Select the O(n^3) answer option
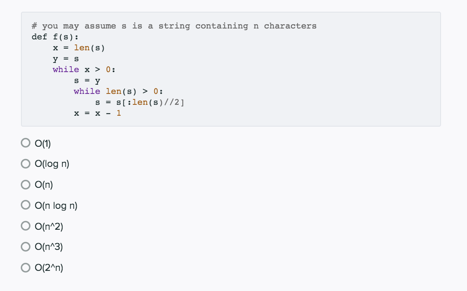The image size is (467, 291). (25, 247)
